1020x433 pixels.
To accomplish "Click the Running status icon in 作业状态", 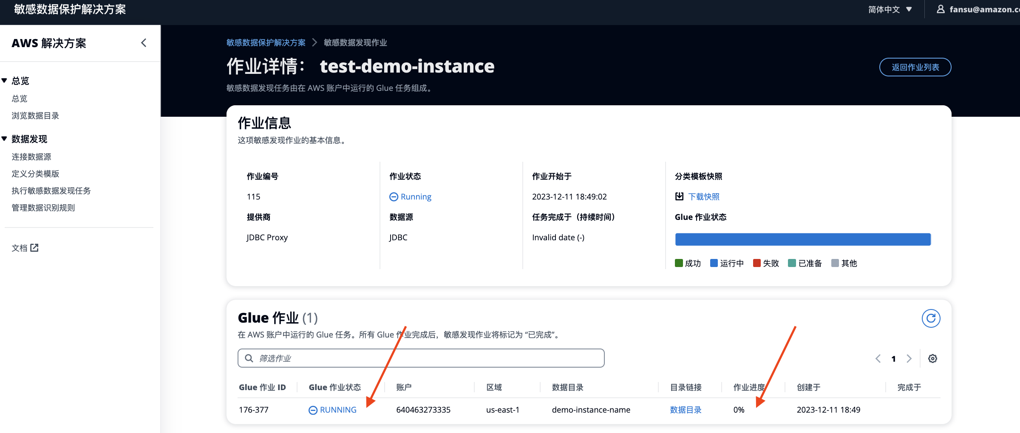I will click(x=394, y=197).
